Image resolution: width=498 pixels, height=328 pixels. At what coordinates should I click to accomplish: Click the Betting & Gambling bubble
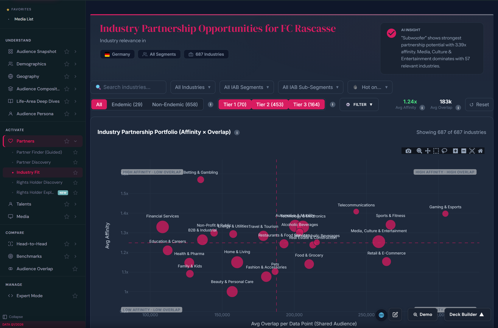(x=201, y=180)
